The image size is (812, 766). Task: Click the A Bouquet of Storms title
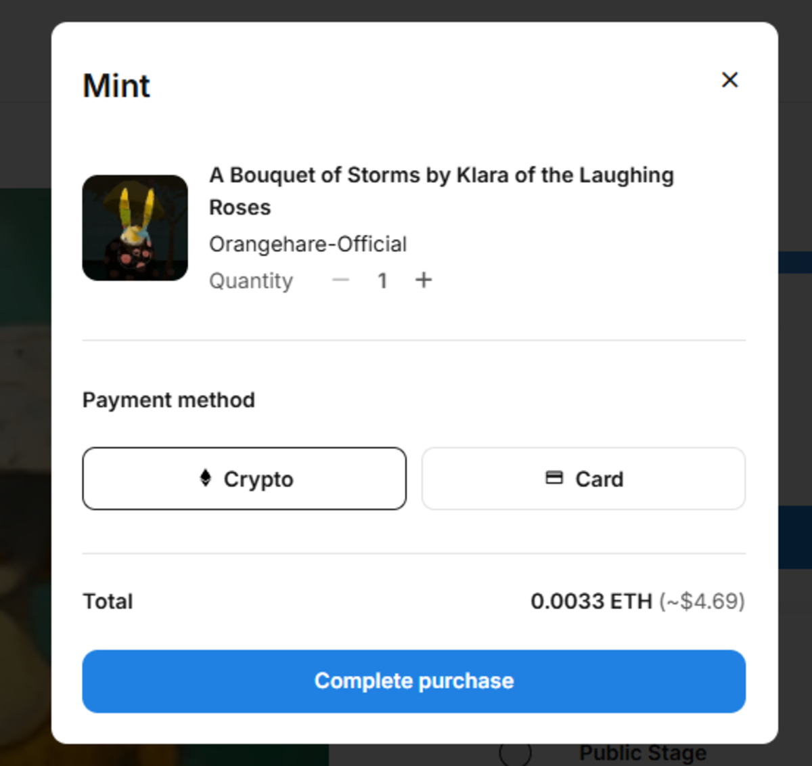[x=441, y=191]
